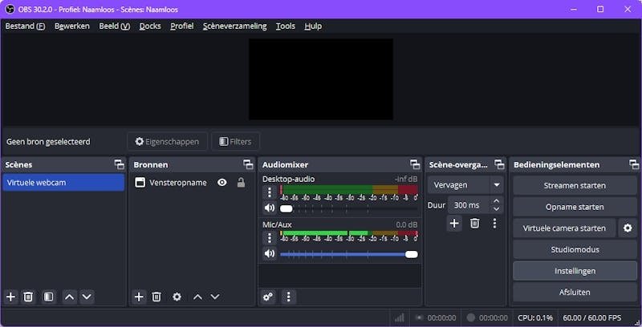The height and width of the screenshot is (327, 642).
Task: Add a new scene with plus icon
Action: [11, 297]
